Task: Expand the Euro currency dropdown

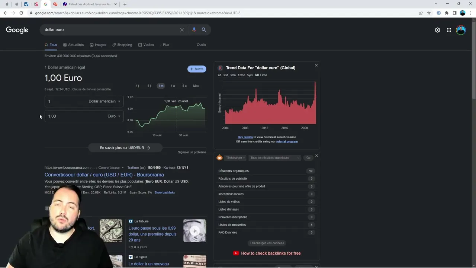Action: point(114,116)
